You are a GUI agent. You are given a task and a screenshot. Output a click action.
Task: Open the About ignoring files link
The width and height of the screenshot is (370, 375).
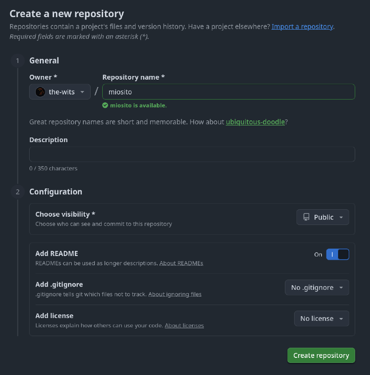pyautogui.click(x=175, y=294)
